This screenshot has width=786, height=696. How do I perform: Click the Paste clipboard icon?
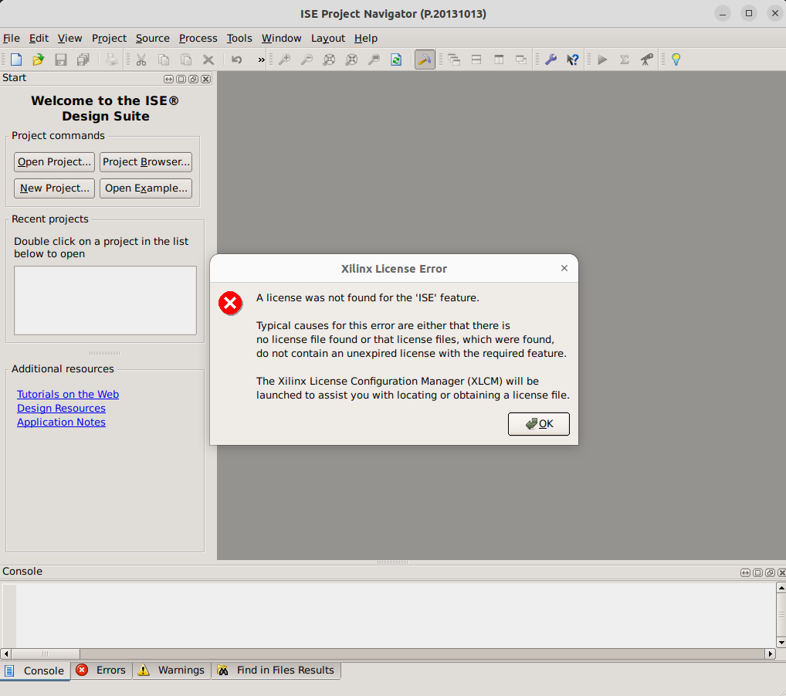click(x=186, y=59)
